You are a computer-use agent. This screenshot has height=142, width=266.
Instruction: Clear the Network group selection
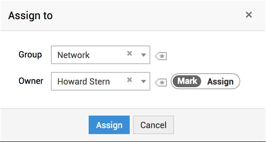tap(130, 54)
